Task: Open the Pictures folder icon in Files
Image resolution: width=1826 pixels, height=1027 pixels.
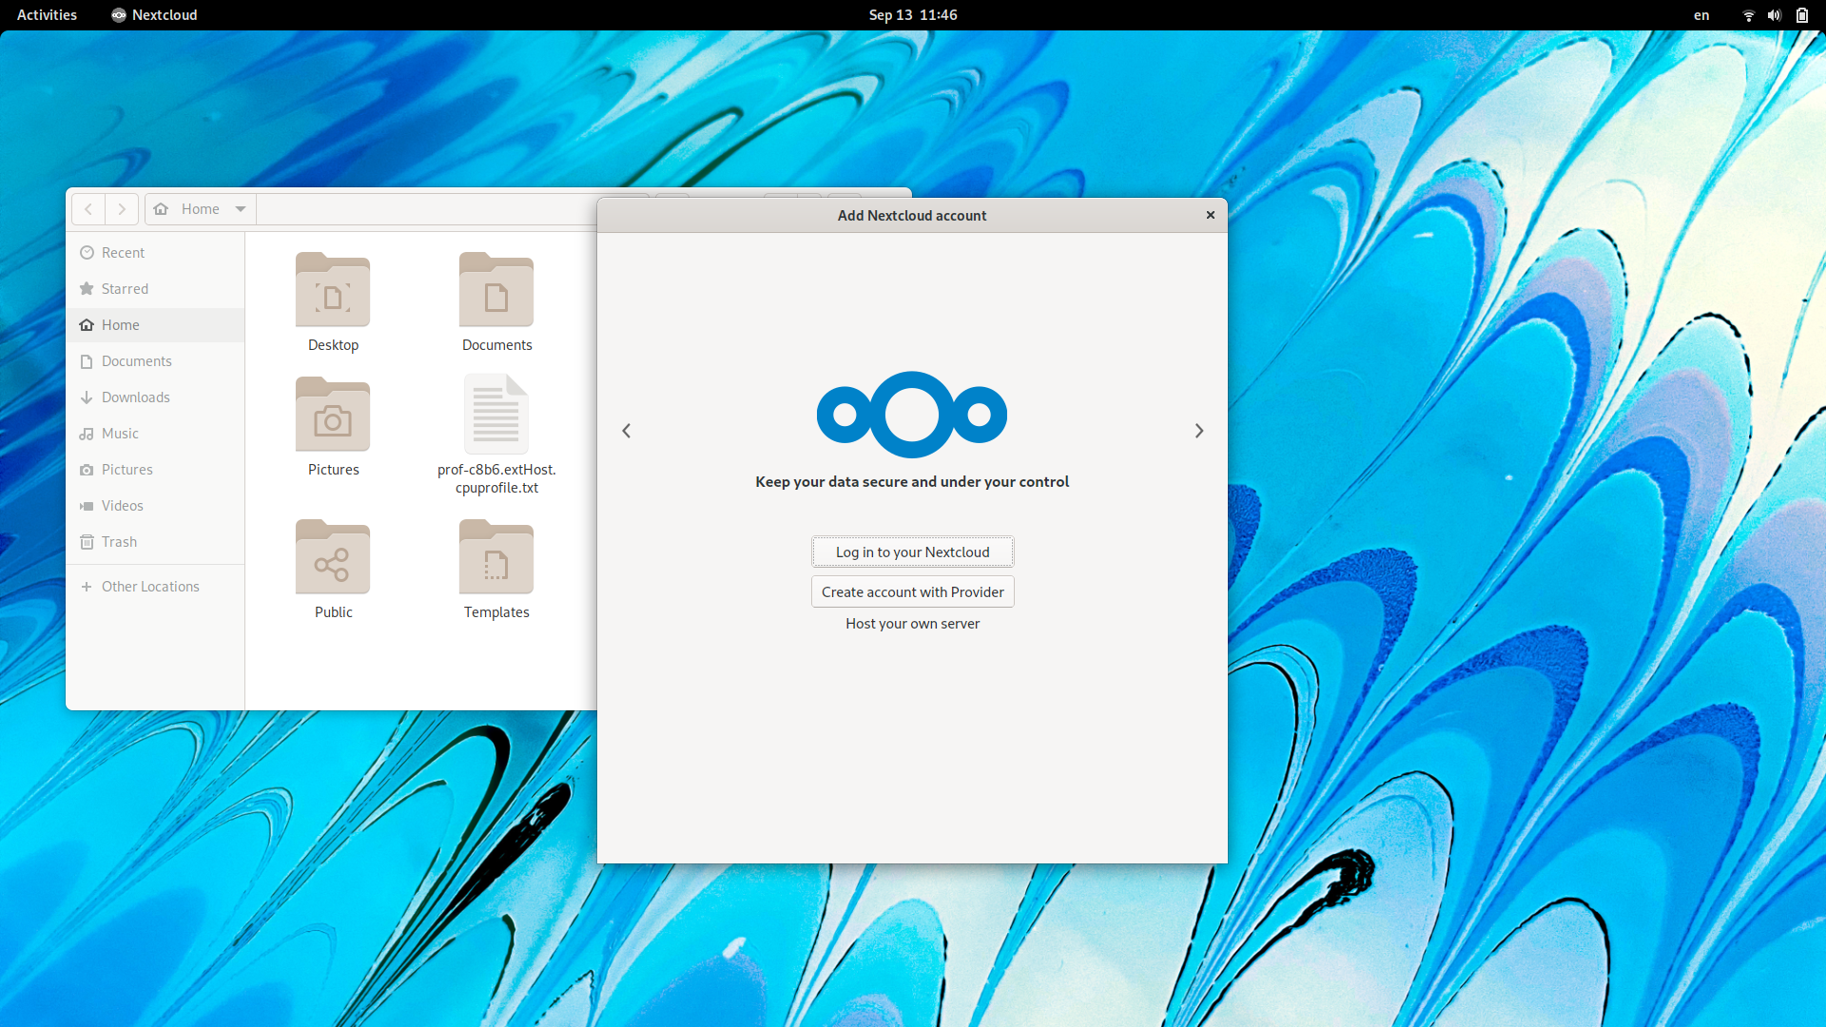Action: click(333, 426)
